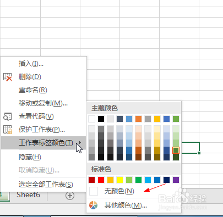Screen dimensions: 223x217
Task: Click the Protect Sheet lock icon
Action: (x=8, y=130)
